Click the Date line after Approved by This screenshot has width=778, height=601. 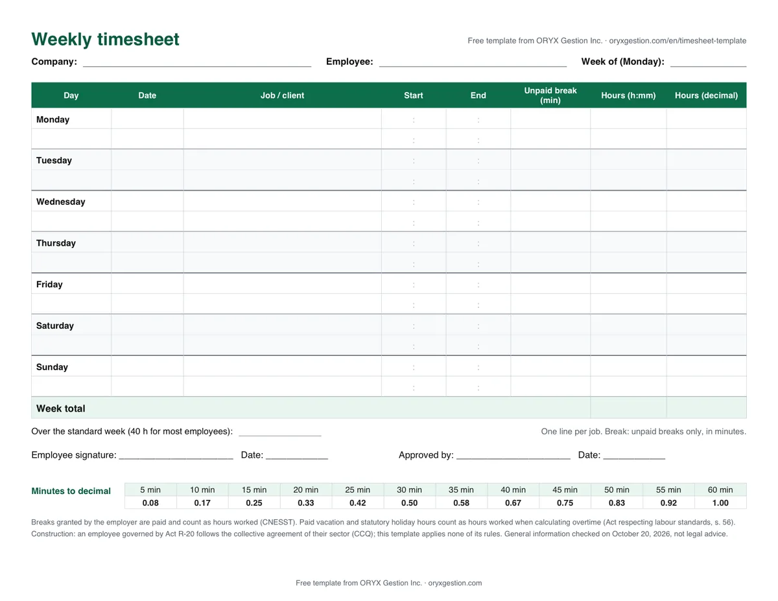coord(634,456)
